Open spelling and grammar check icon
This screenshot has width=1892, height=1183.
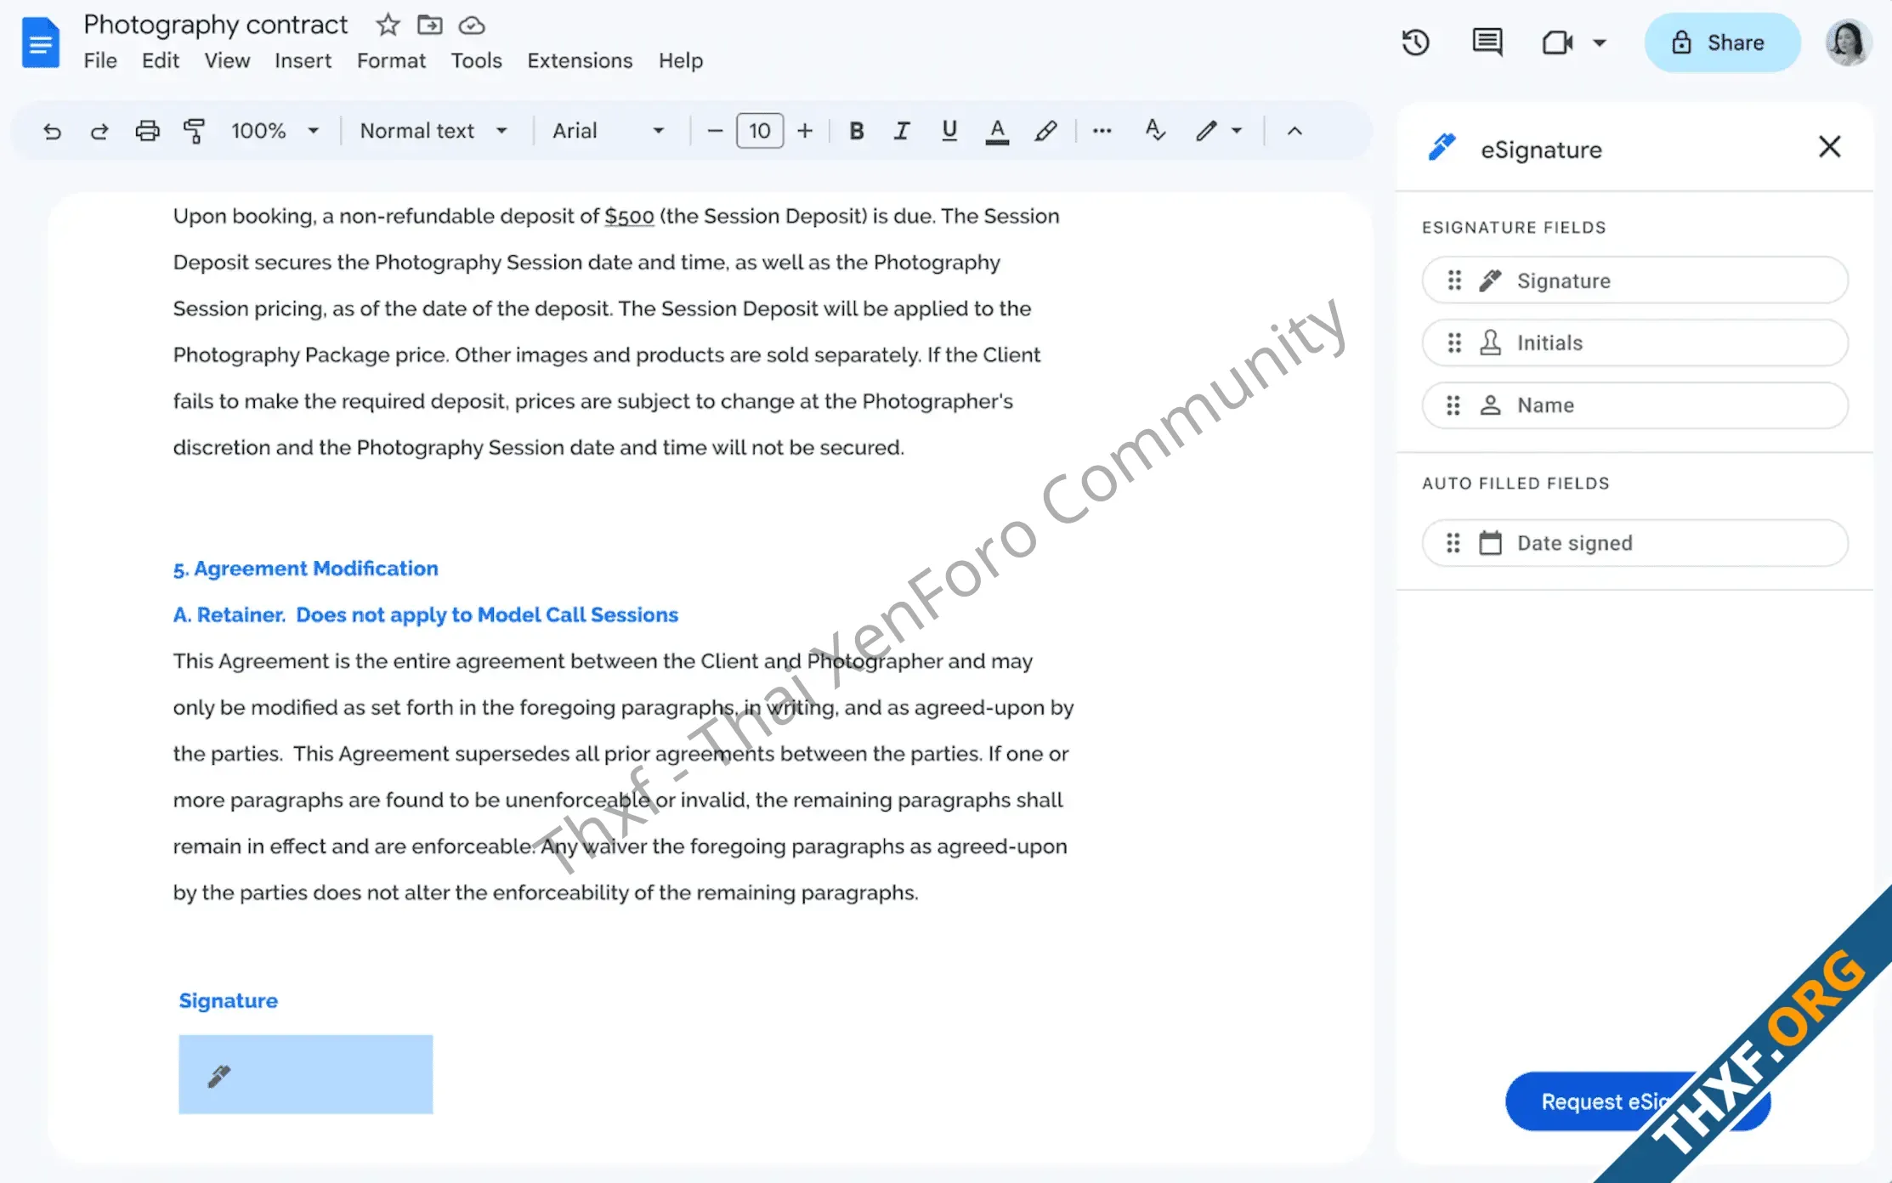(1155, 131)
